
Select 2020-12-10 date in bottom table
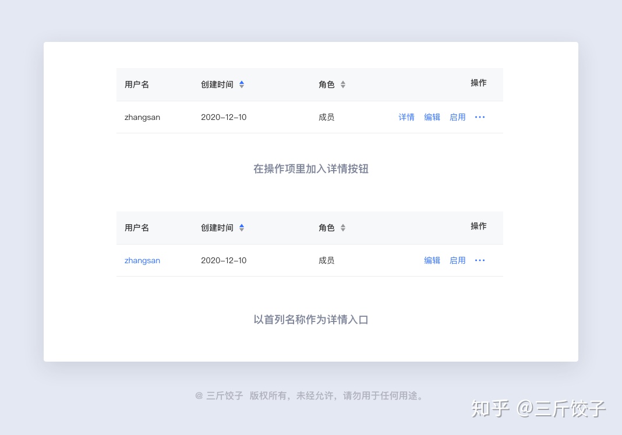(x=224, y=260)
